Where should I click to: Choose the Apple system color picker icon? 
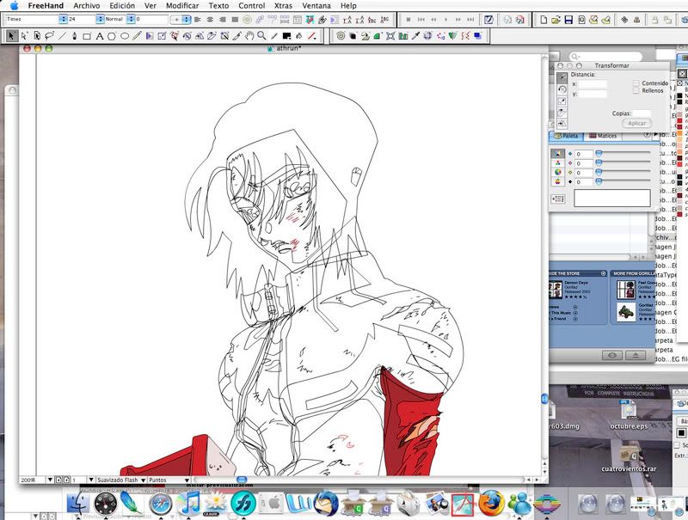pyautogui.click(x=557, y=181)
